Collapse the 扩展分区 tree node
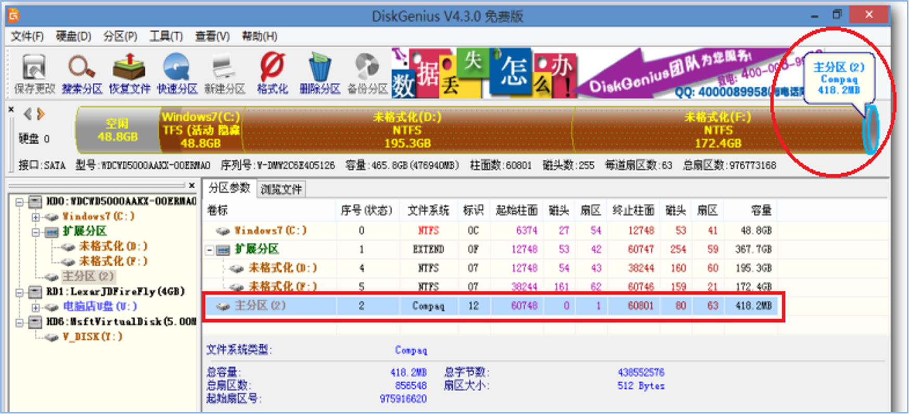909x414 pixels. [35, 232]
